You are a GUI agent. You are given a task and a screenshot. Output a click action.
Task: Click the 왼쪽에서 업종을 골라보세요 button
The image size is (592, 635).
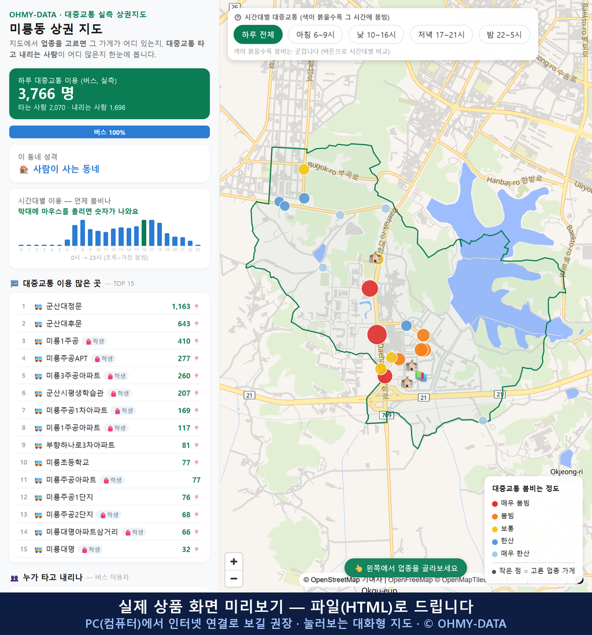click(405, 568)
